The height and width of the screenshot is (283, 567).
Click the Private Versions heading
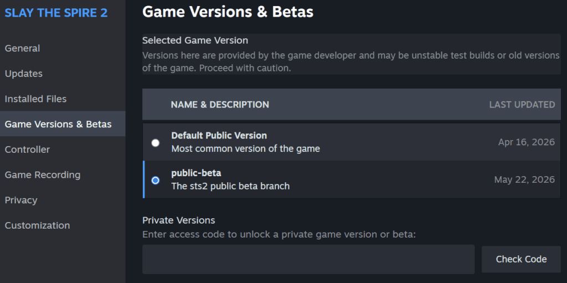(x=179, y=220)
